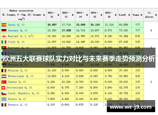
Task: Select Turkey's 2012-13 value 10.200
Action: pos(66,82)
